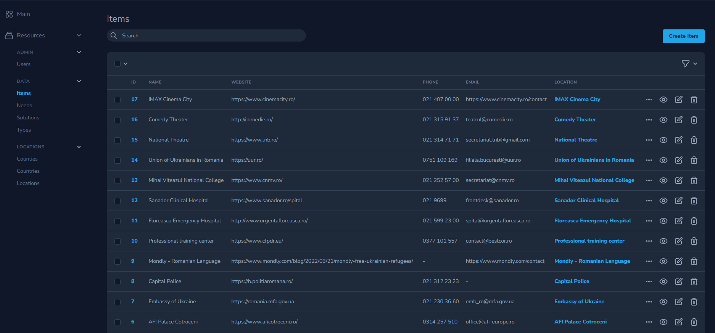
Task: Open the Counties page
Action: tap(27, 159)
